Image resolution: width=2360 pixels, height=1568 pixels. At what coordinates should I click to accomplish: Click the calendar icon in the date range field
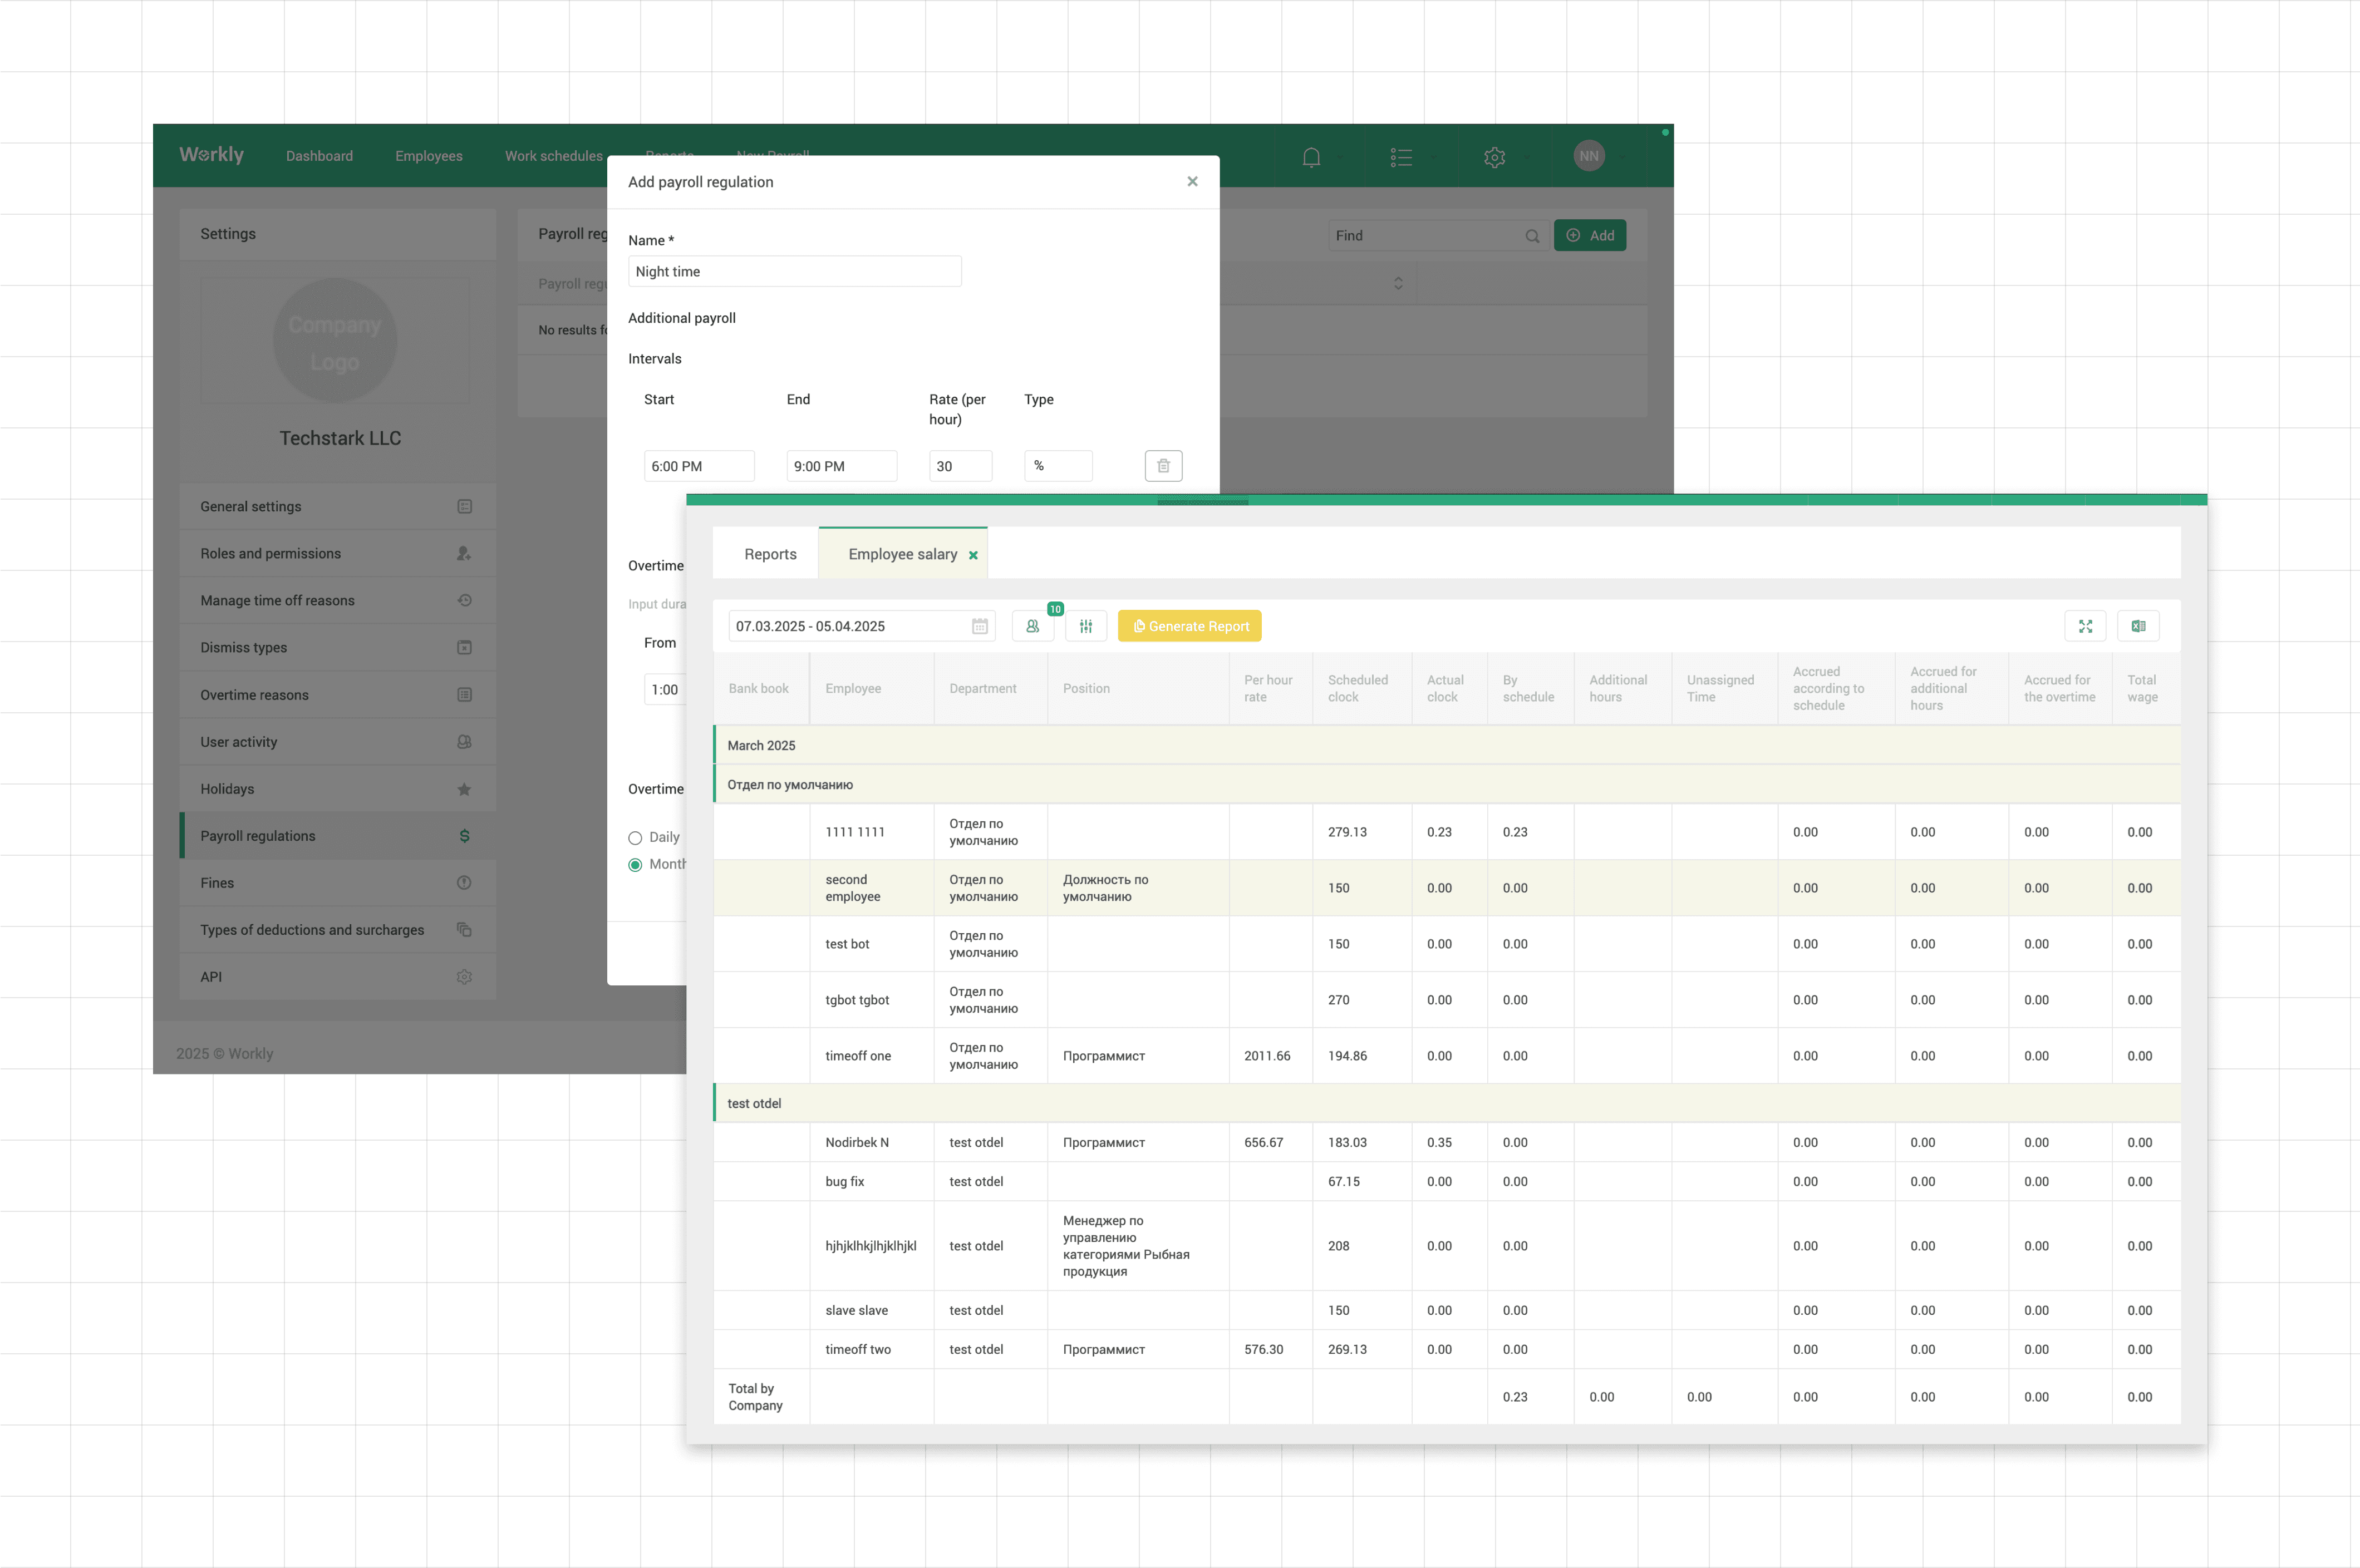pos(980,626)
